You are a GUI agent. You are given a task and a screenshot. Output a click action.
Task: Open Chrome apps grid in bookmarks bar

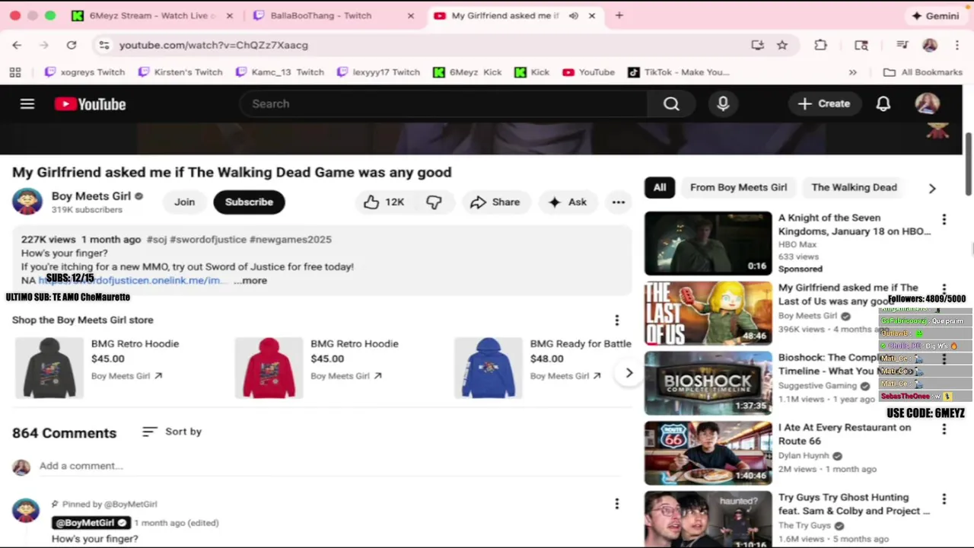pyautogui.click(x=15, y=72)
